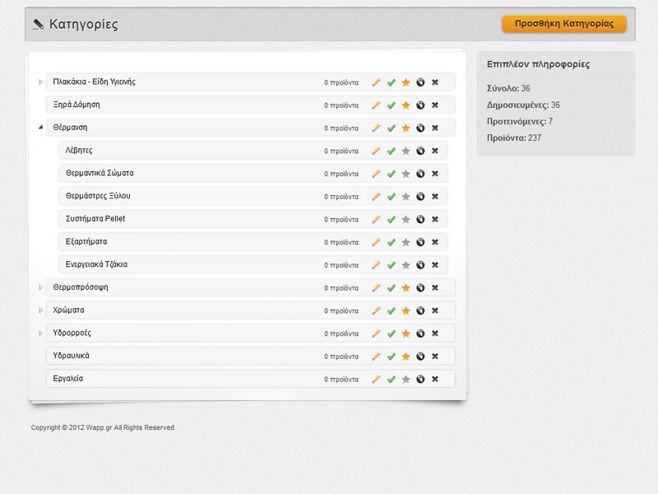Expand the Χρώματα subcategories
658x494 pixels.
[x=40, y=310]
